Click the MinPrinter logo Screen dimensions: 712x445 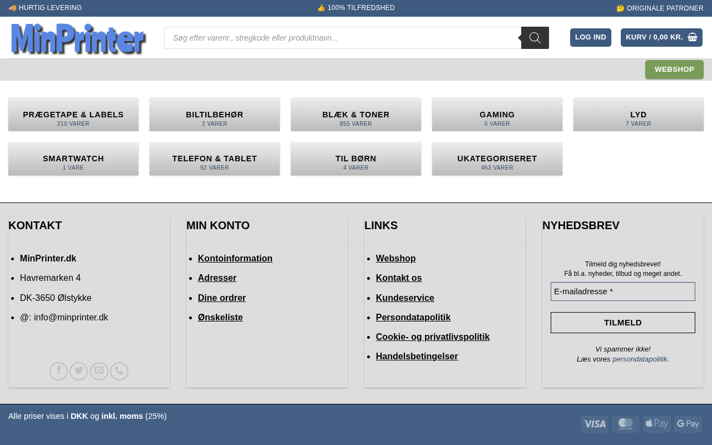pos(78,38)
